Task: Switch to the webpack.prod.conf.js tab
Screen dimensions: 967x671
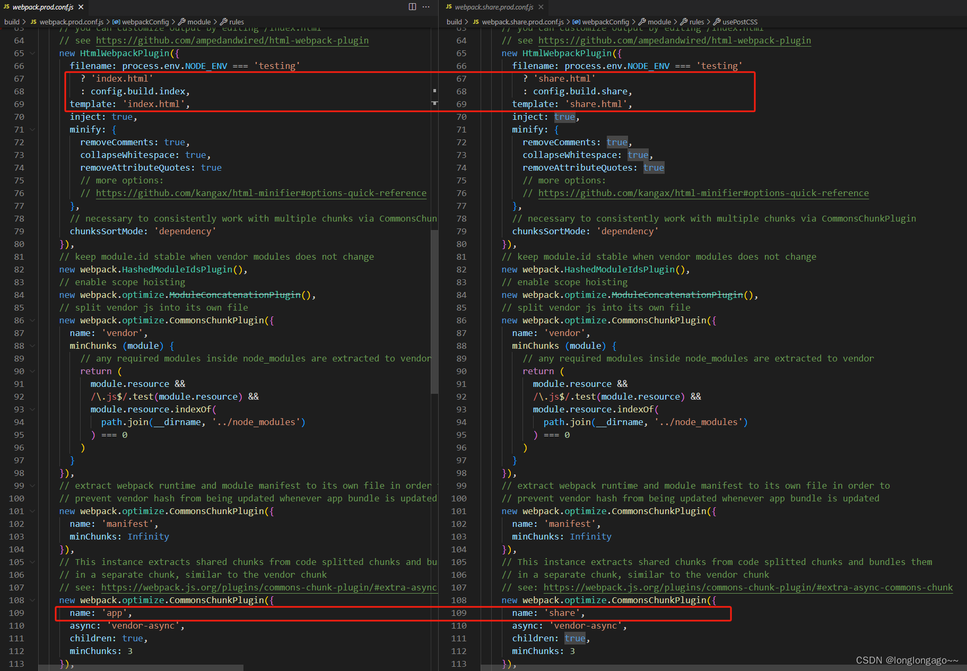Action: 43,7
